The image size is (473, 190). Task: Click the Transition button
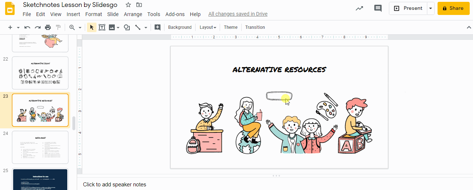point(255,27)
